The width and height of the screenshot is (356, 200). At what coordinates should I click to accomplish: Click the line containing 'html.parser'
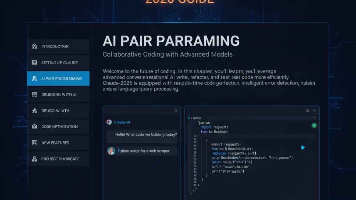[x=252, y=158]
